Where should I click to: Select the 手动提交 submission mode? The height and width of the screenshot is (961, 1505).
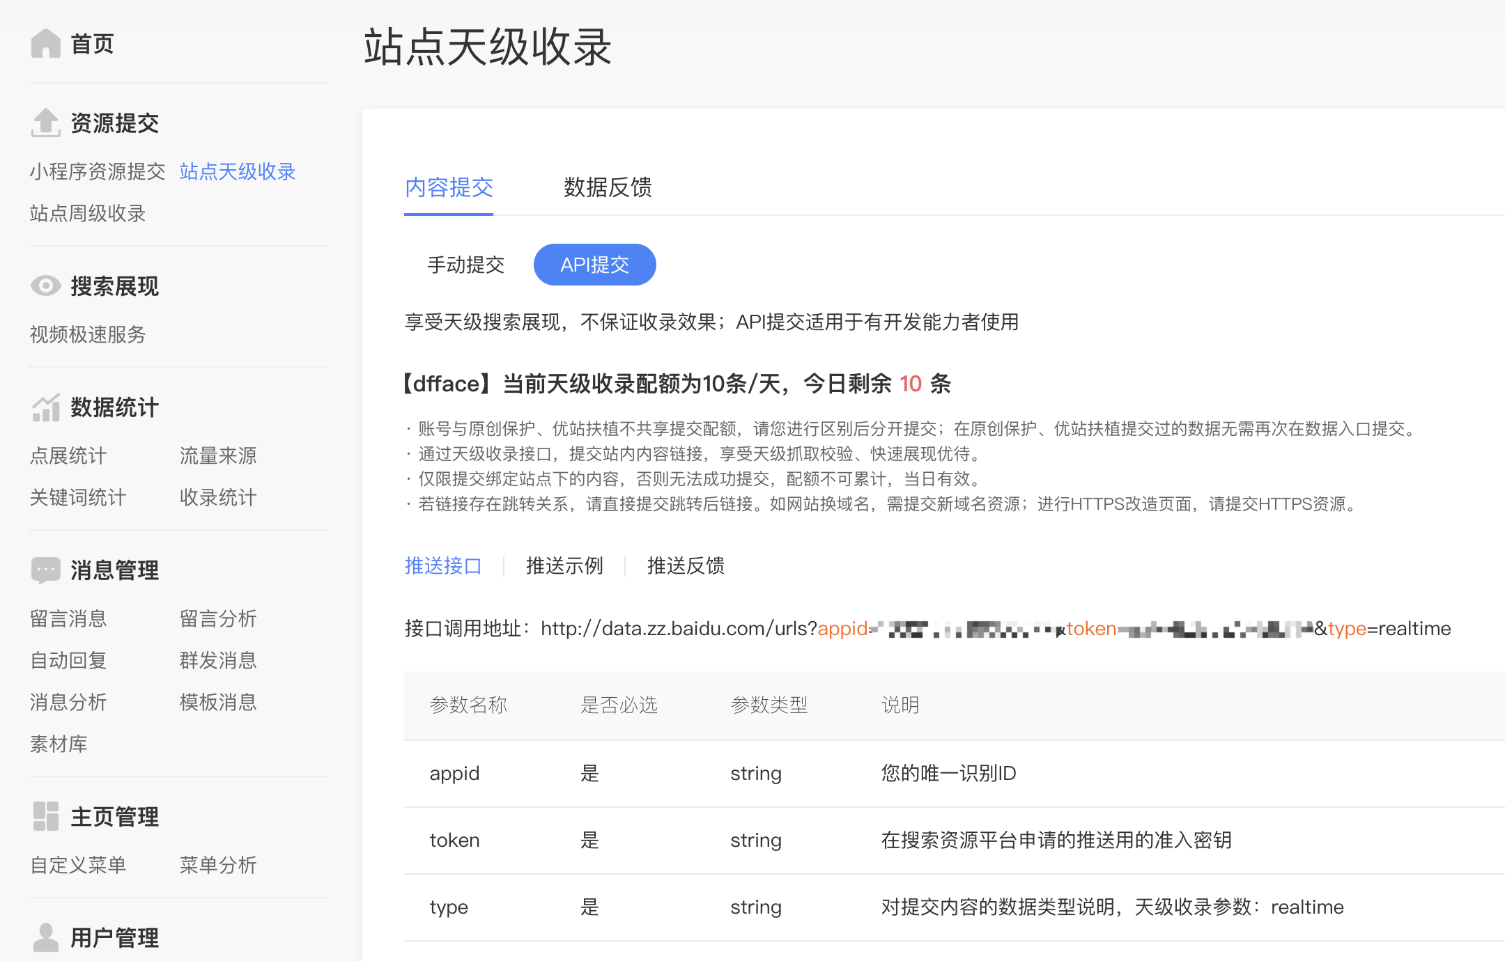(x=465, y=265)
